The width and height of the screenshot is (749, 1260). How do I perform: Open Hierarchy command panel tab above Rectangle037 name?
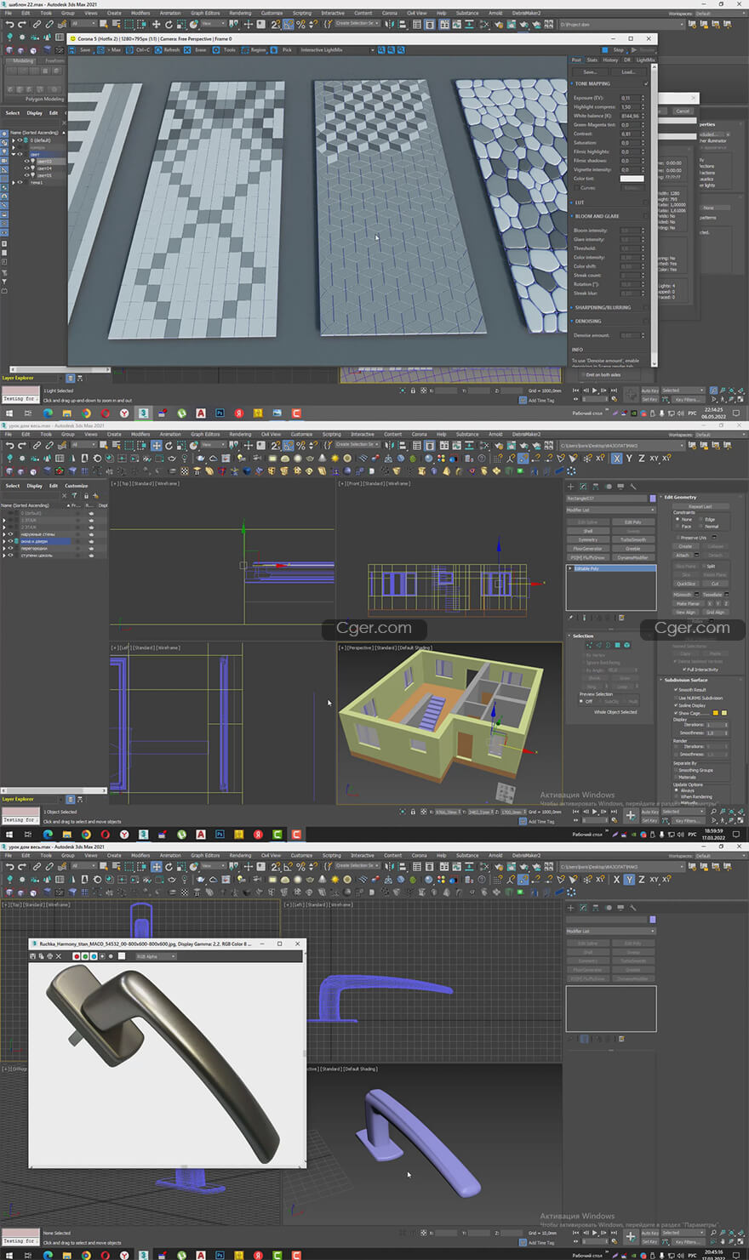[596, 487]
